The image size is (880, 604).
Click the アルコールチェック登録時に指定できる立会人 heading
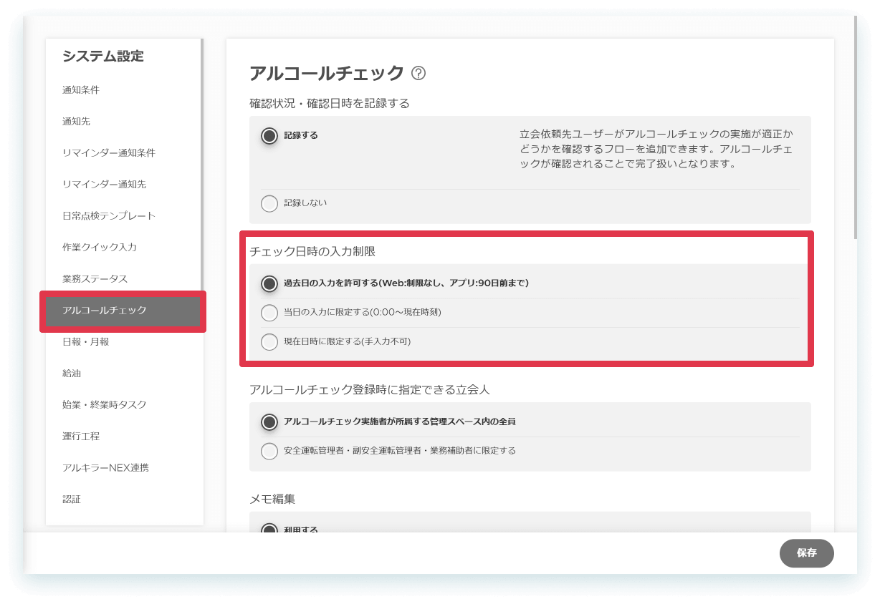pyautogui.click(x=370, y=390)
